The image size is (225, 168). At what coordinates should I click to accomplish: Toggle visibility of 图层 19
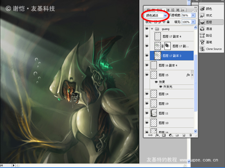coord(147,103)
